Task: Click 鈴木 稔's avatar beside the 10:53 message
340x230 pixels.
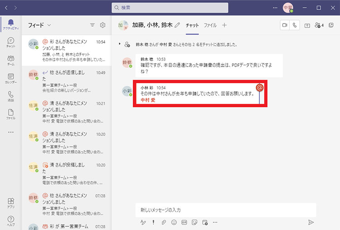Action: pyautogui.click(x=127, y=62)
